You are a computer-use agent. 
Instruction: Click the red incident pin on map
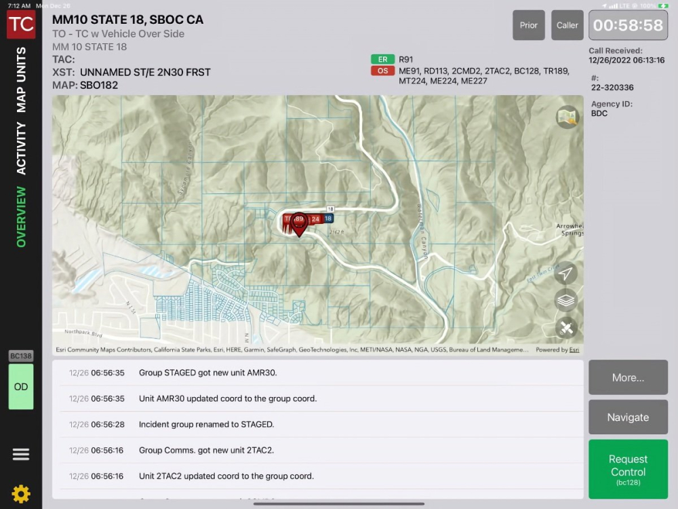(299, 223)
